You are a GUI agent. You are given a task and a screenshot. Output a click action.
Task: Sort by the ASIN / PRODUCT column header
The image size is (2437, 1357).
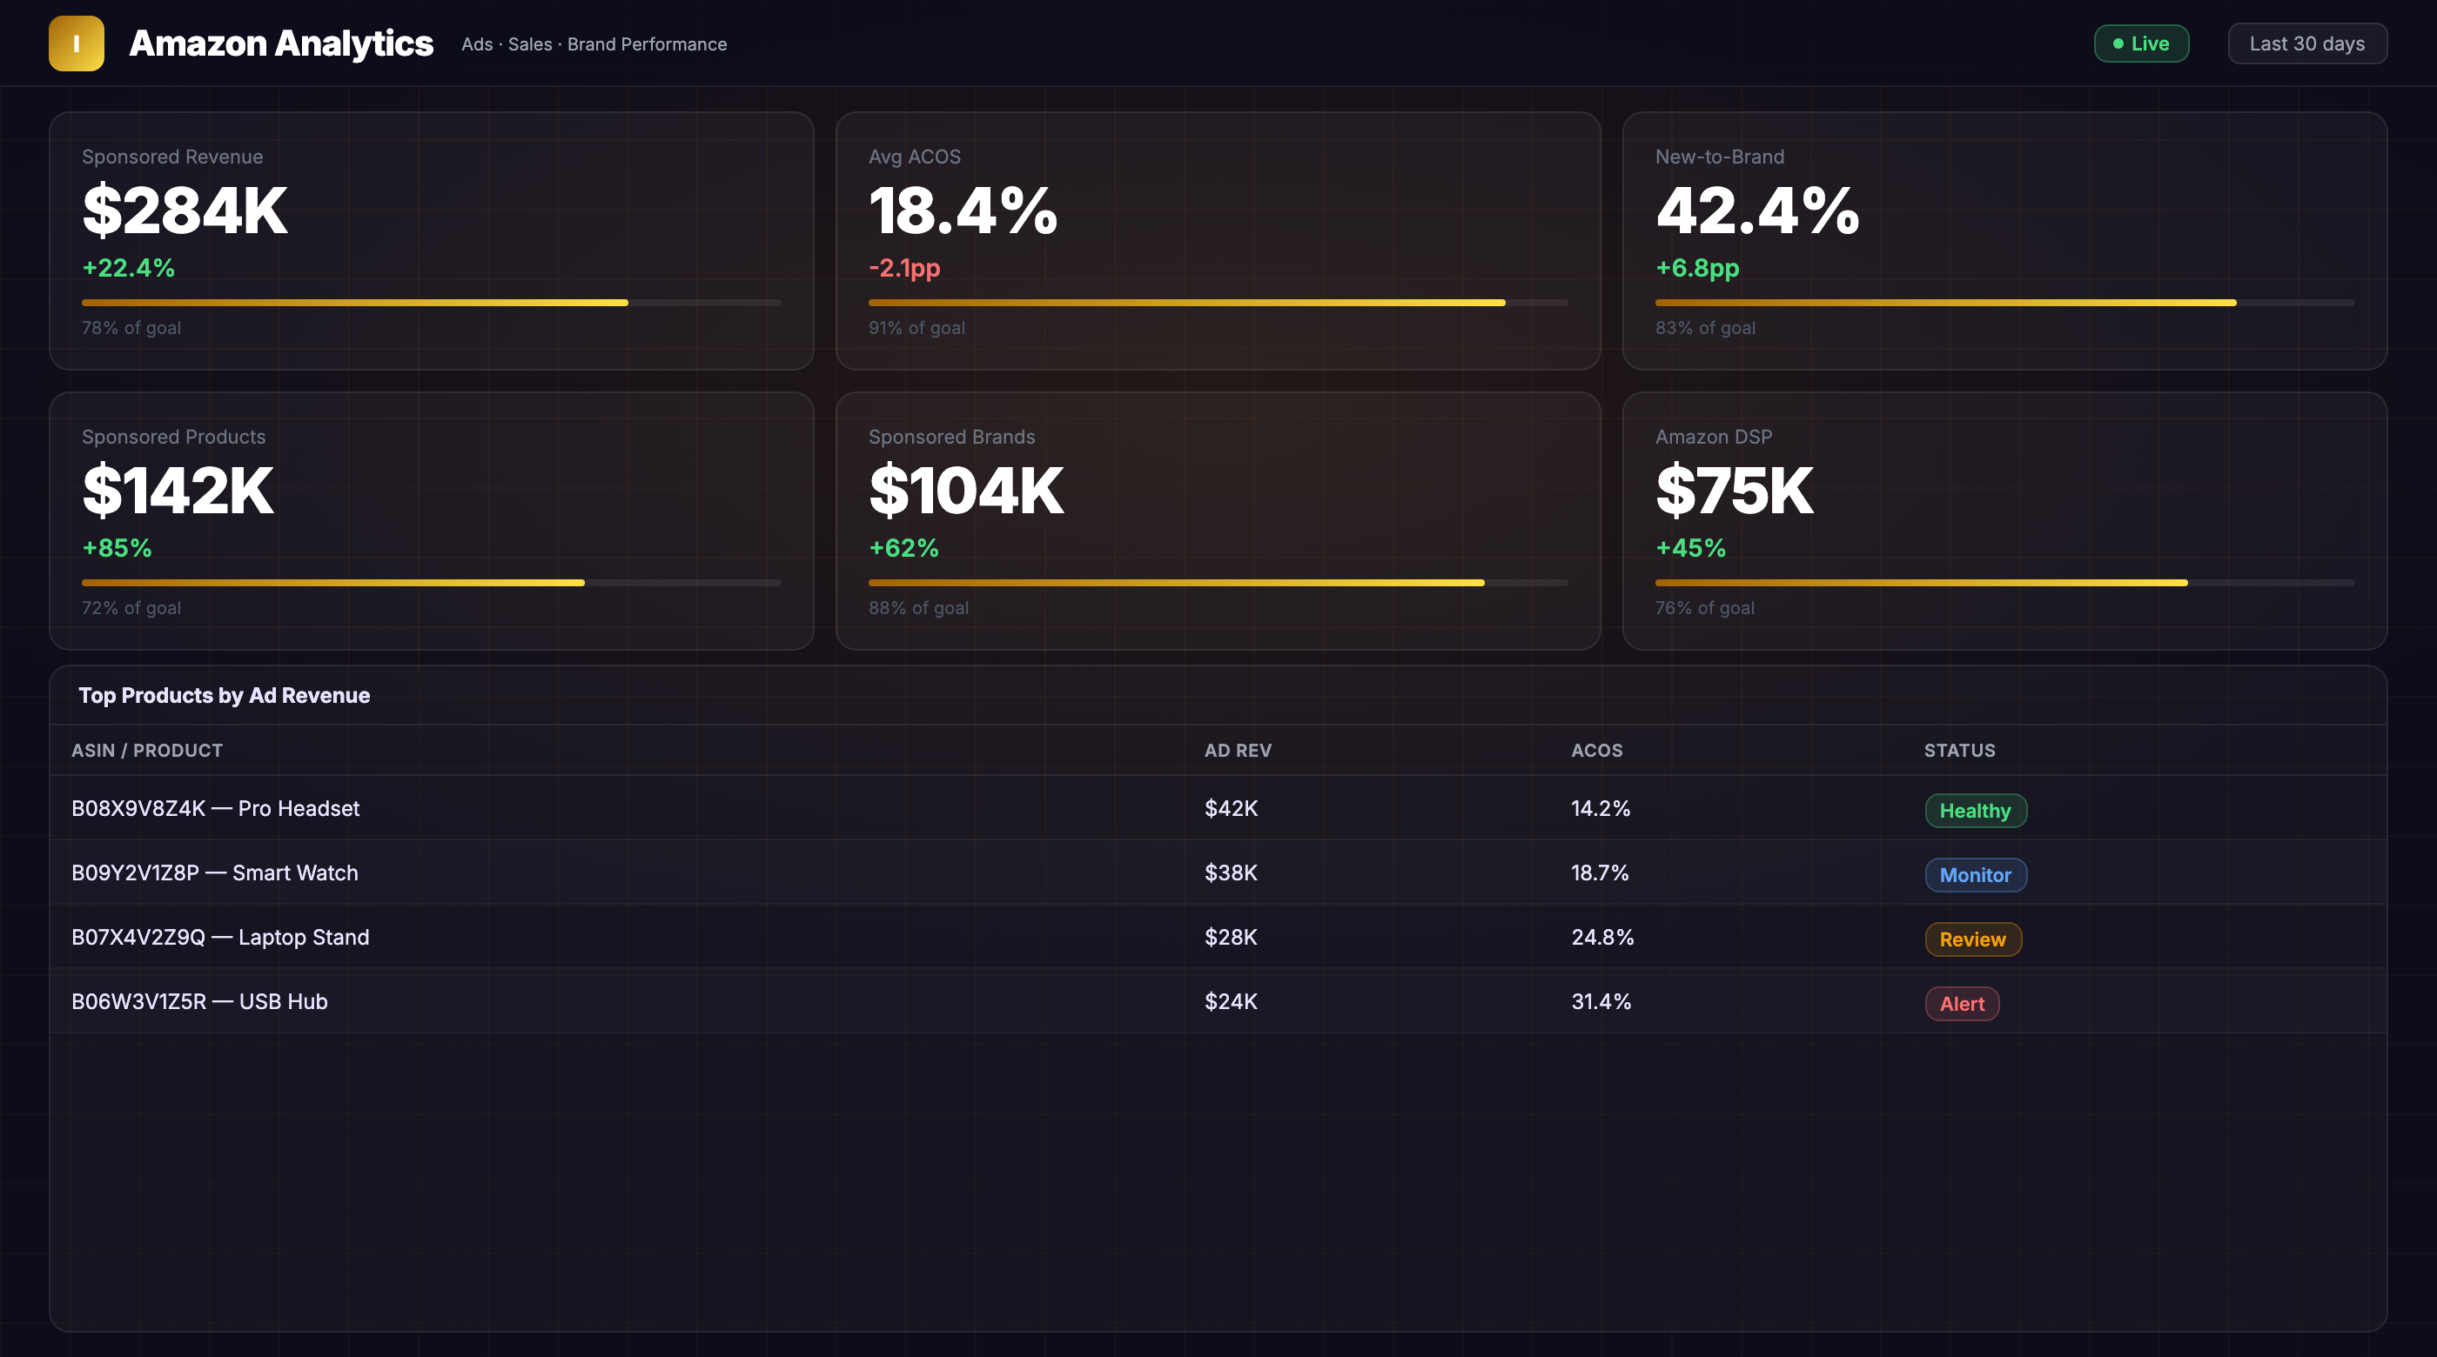click(x=148, y=750)
